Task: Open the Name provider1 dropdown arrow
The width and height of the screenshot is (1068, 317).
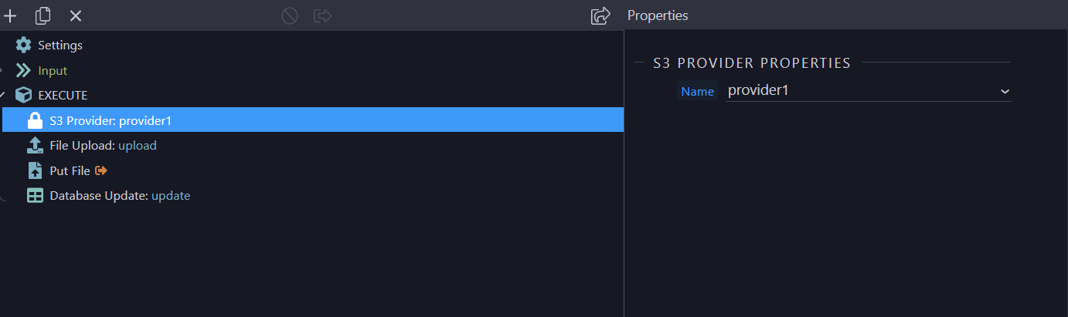Action: 1005,91
